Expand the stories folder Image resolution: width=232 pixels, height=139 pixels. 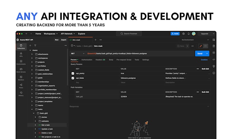click(35, 117)
